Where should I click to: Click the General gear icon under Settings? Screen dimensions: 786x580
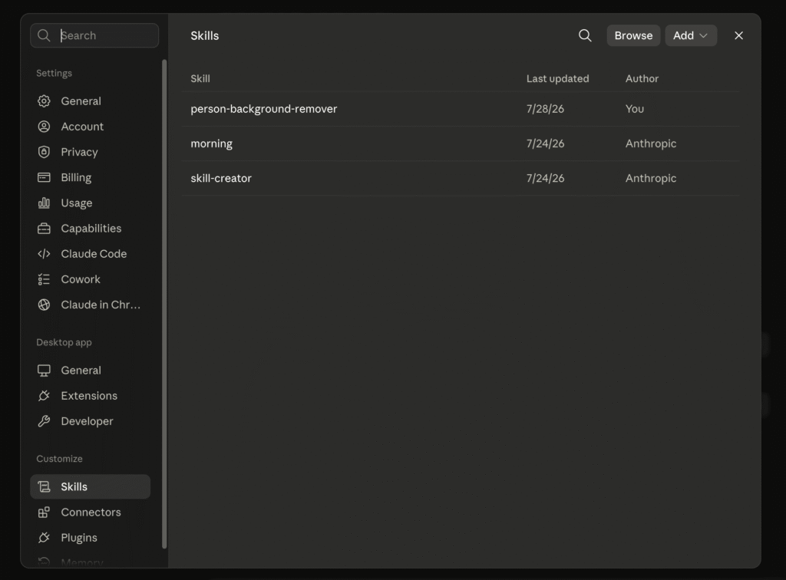tap(44, 101)
